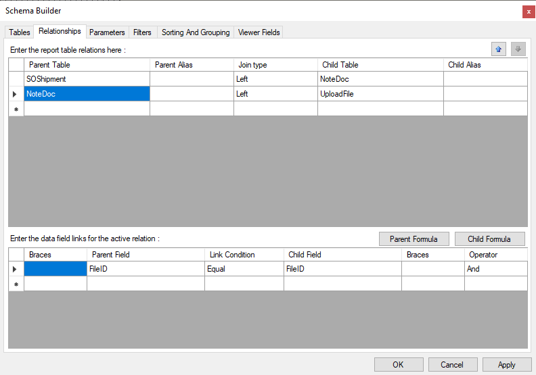
Task: Go to the Filters tab
Action: click(x=142, y=32)
